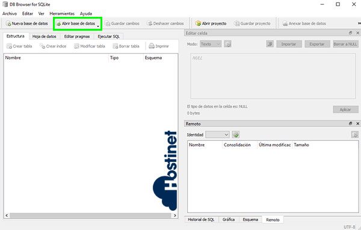Click the right arrow of horizontal scrollbar
361x230 pixels.
[x=174, y=216]
